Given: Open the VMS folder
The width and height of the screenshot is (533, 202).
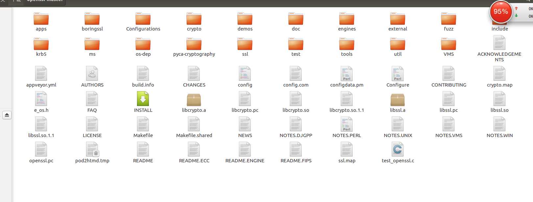Looking at the screenshot, I should (x=449, y=44).
